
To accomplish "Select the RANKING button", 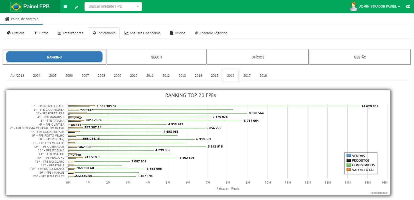I will pyautogui.click(x=54, y=57).
